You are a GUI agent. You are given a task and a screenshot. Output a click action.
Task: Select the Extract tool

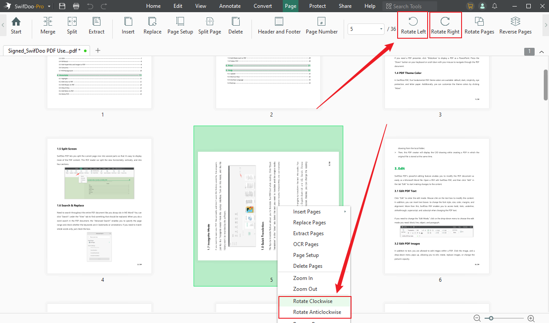(x=96, y=26)
